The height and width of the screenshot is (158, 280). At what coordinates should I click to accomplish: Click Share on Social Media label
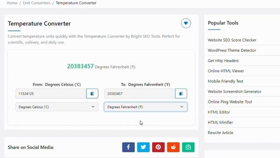(x=31, y=147)
